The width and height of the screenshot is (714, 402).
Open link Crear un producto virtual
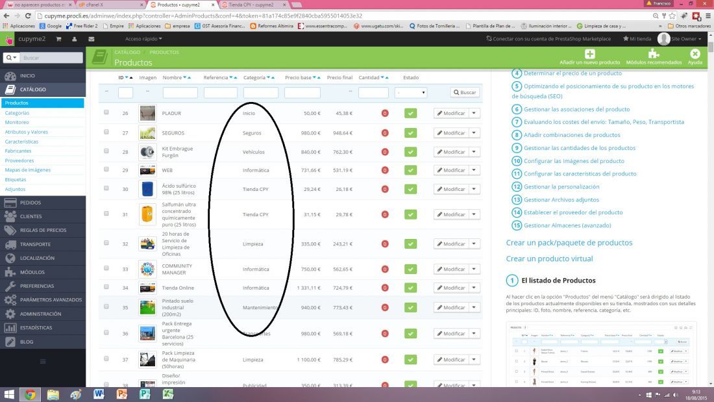point(549,259)
